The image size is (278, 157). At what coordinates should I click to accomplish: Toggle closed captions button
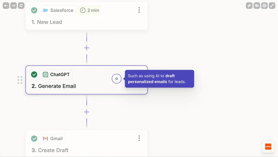coord(264,6)
